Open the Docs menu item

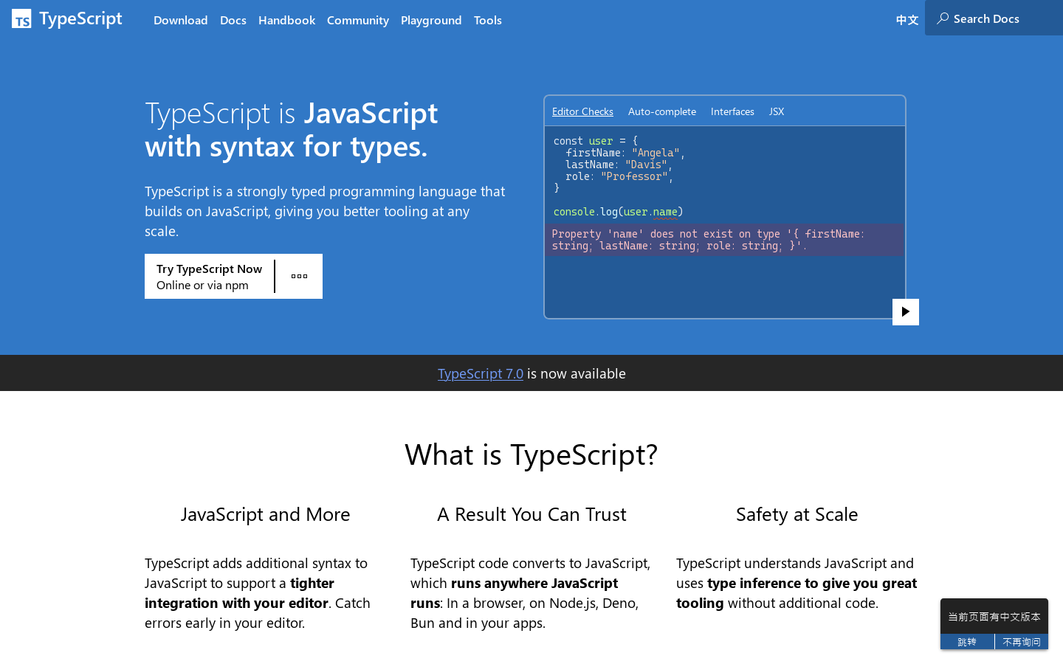pos(233,20)
